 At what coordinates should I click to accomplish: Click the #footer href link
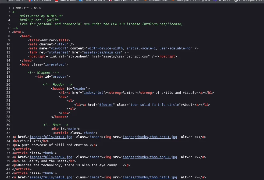106,105
